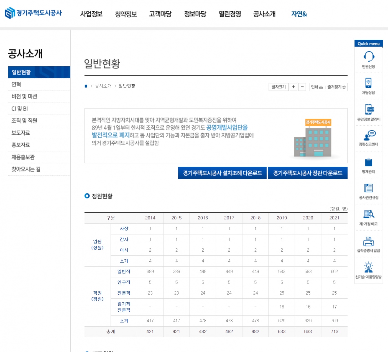Download 경기주택도시공사 정관

coord(308,173)
